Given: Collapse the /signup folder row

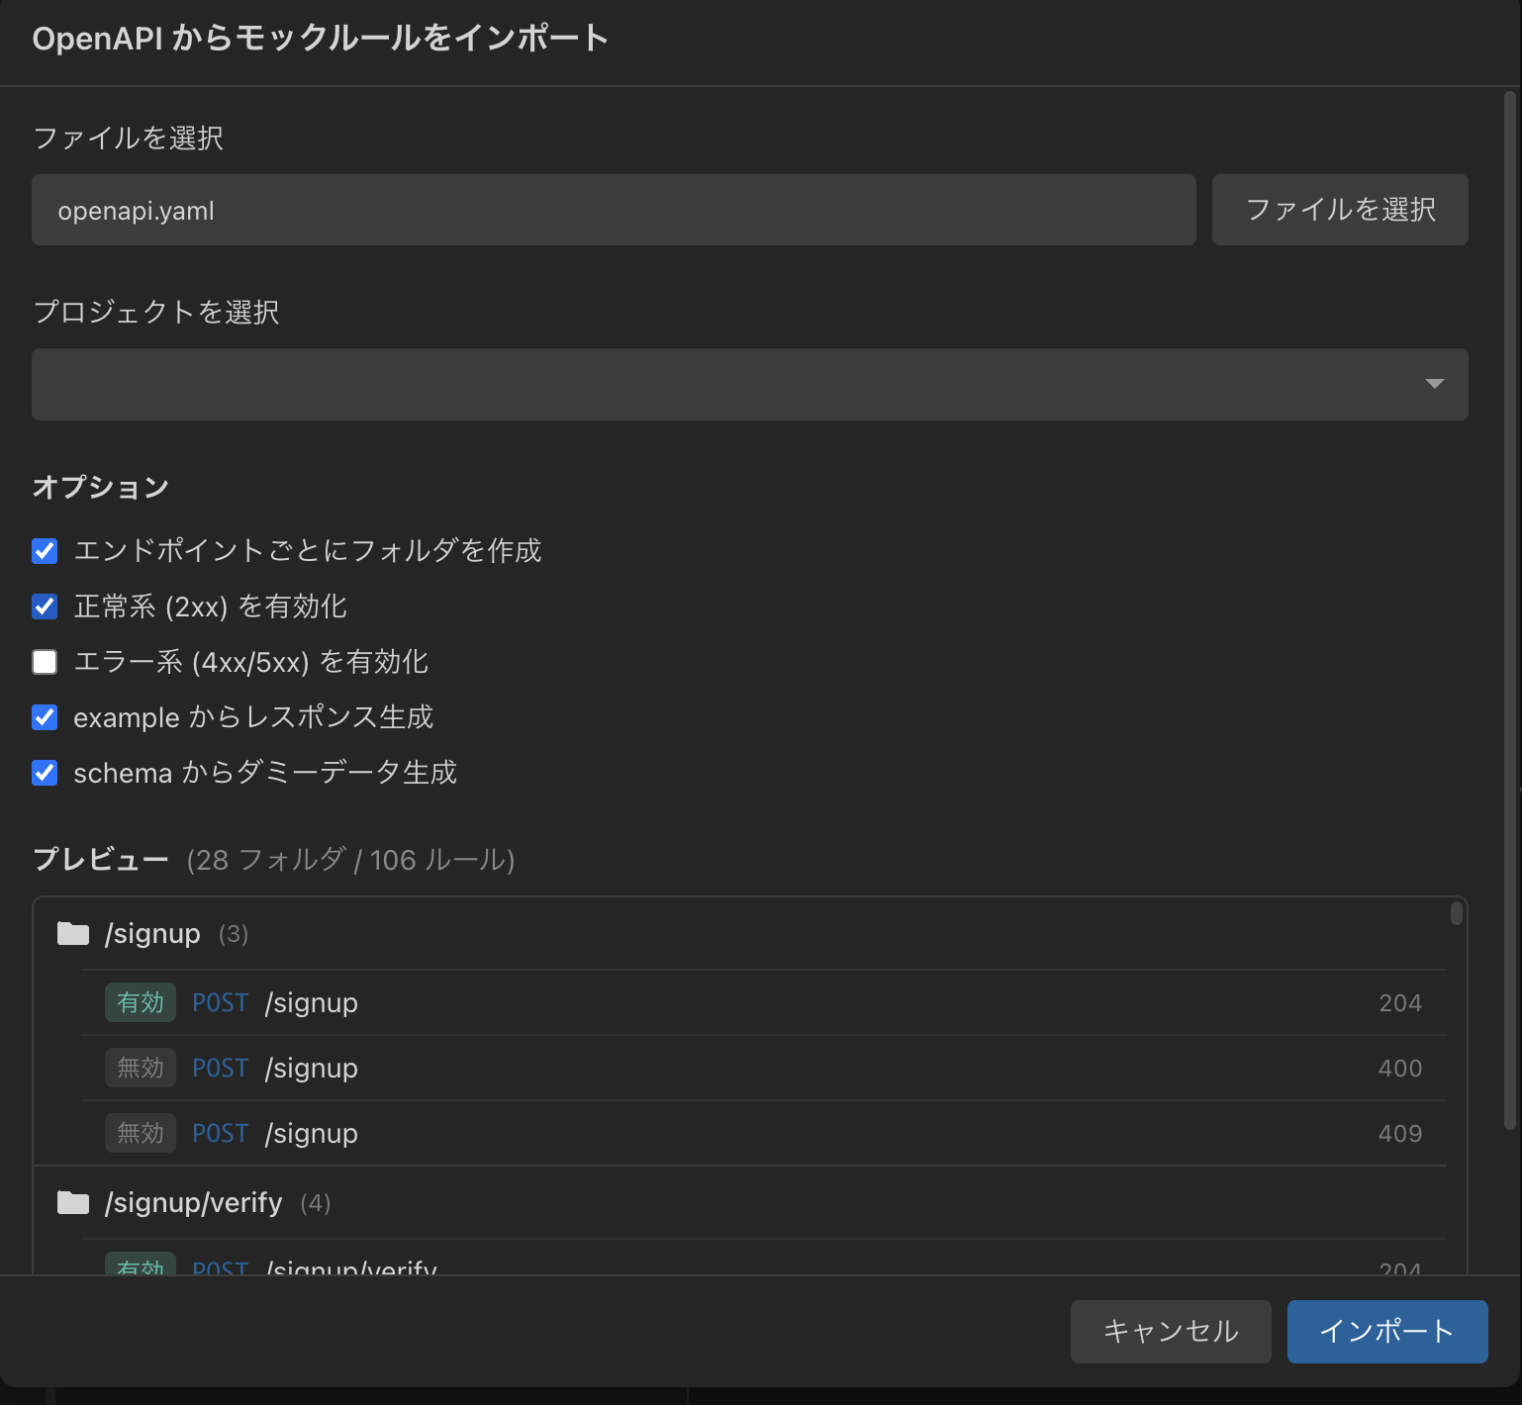Looking at the screenshot, I should 740,933.
